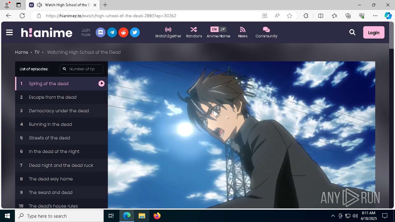Open Copilot sidebar
Image resolution: width=395 pixels, height=222 pixels.
388,16
